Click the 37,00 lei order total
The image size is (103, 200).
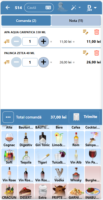(x=59, y=117)
